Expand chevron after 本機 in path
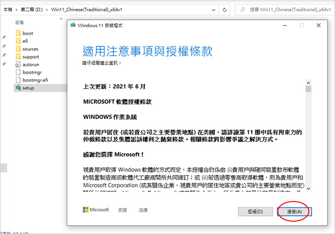Viewport: 335px width, 234px height. 16,10
